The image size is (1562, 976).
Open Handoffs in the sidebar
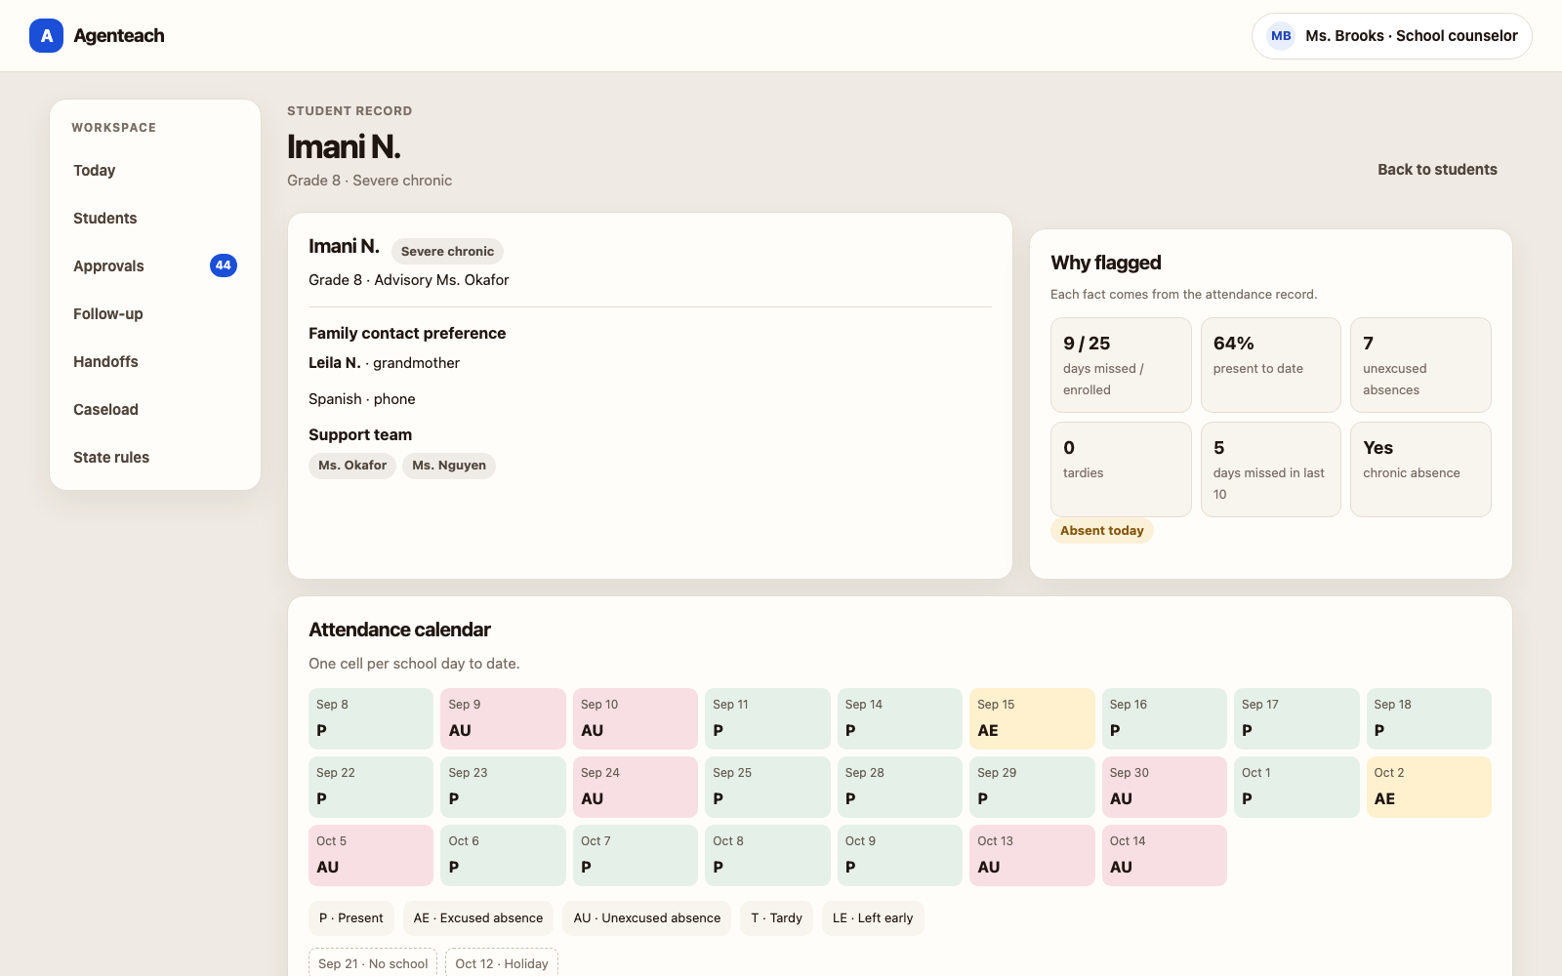155,362
